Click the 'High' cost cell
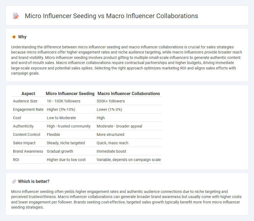The image size is (254, 221). pos(101,118)
